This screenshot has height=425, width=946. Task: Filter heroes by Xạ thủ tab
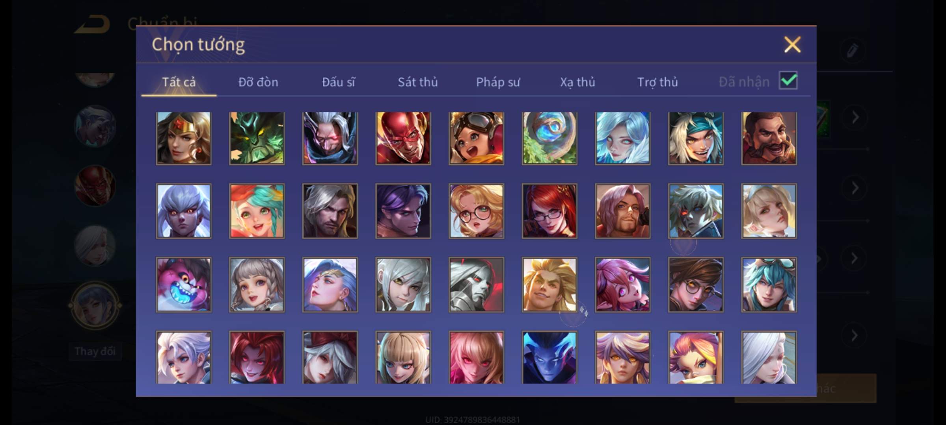coord(577,82)
